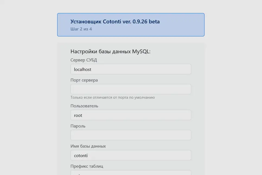Click the 'Сервер СУБД' field label

click(x=84, y=60)
